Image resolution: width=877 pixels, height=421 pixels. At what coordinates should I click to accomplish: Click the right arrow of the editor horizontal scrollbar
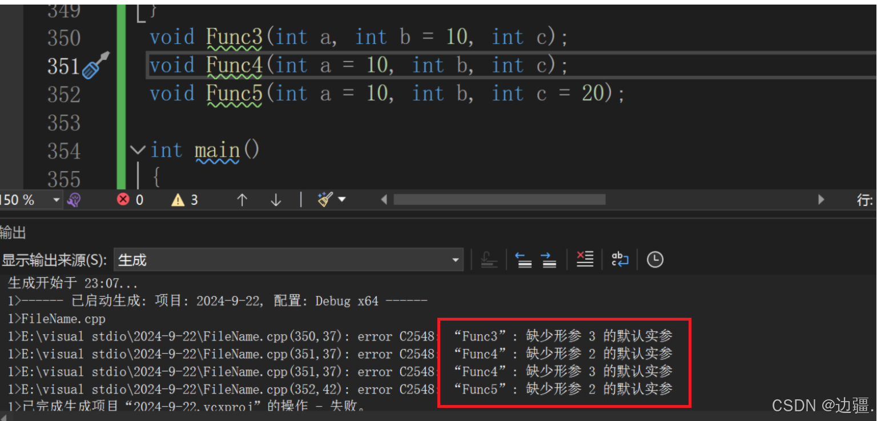[x=821, y=200]
